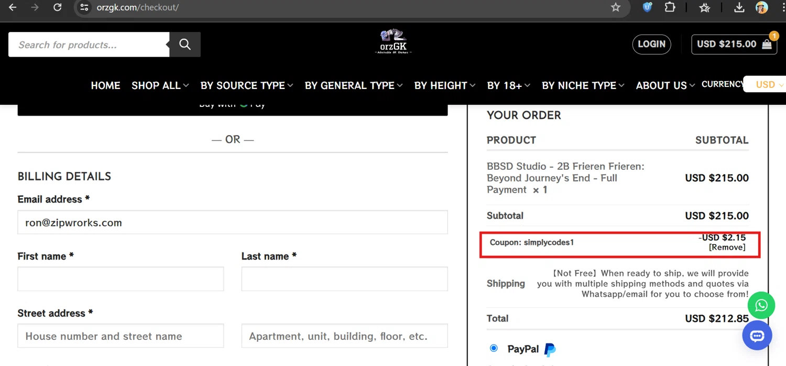Screen dimensions: 786x366
Task: Go to the HOME menu item
Action: click(105, 85)
